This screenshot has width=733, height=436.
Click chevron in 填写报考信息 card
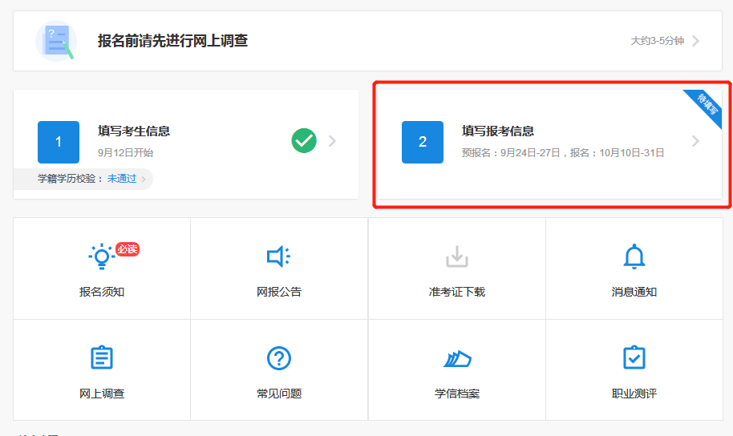pos(695,141)
